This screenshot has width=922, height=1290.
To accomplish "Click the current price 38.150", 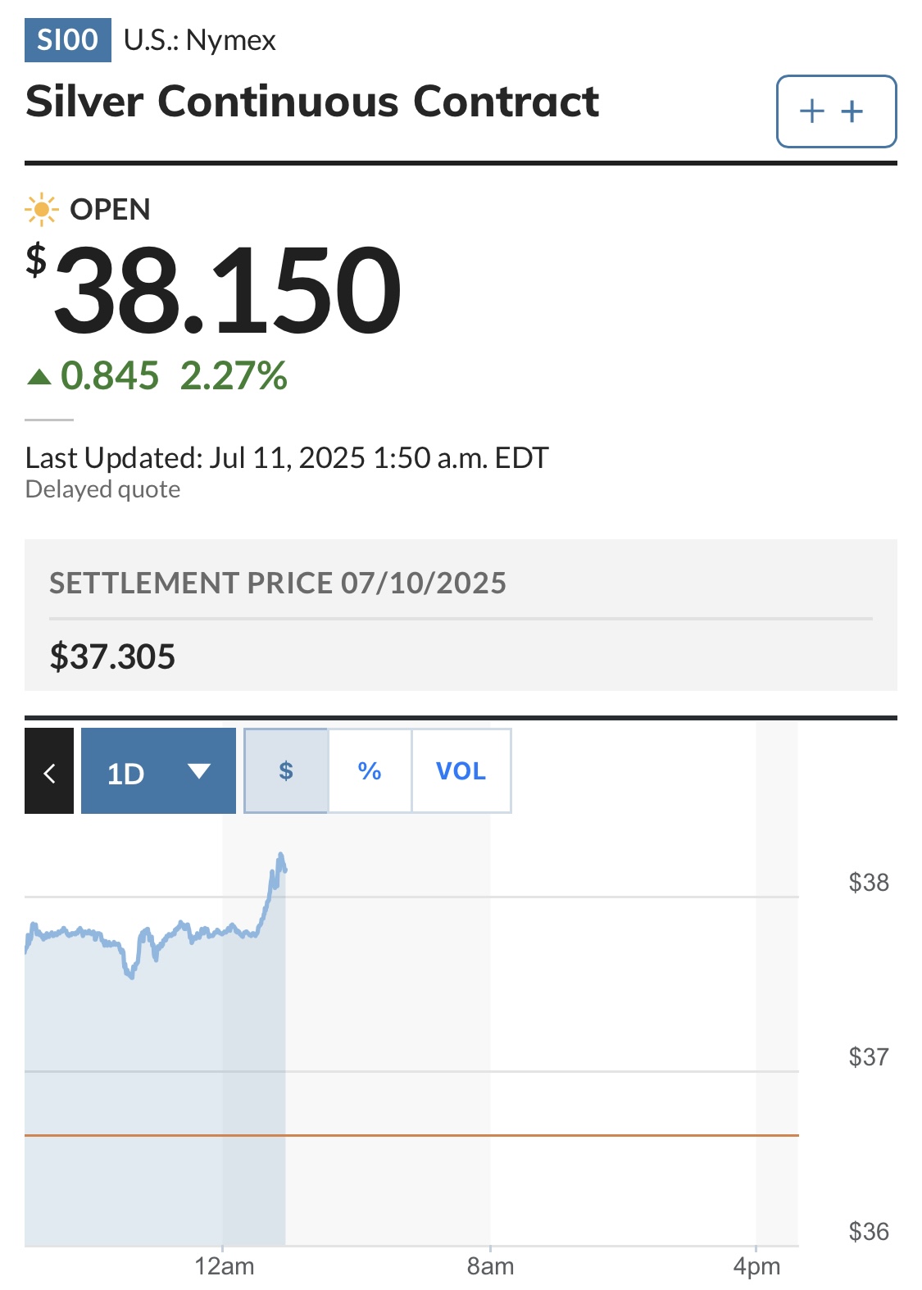I will (227, 291).
